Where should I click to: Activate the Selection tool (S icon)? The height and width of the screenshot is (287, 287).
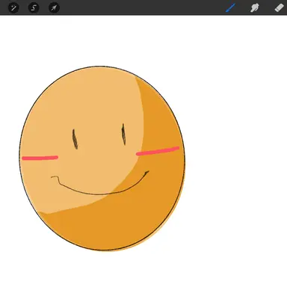coord(34,7)
